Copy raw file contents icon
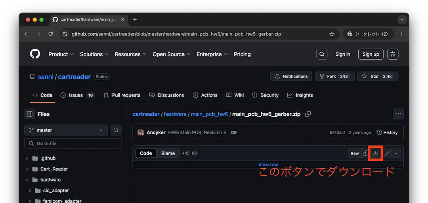The height and width of the screenshot is (203, 428). 365,153
